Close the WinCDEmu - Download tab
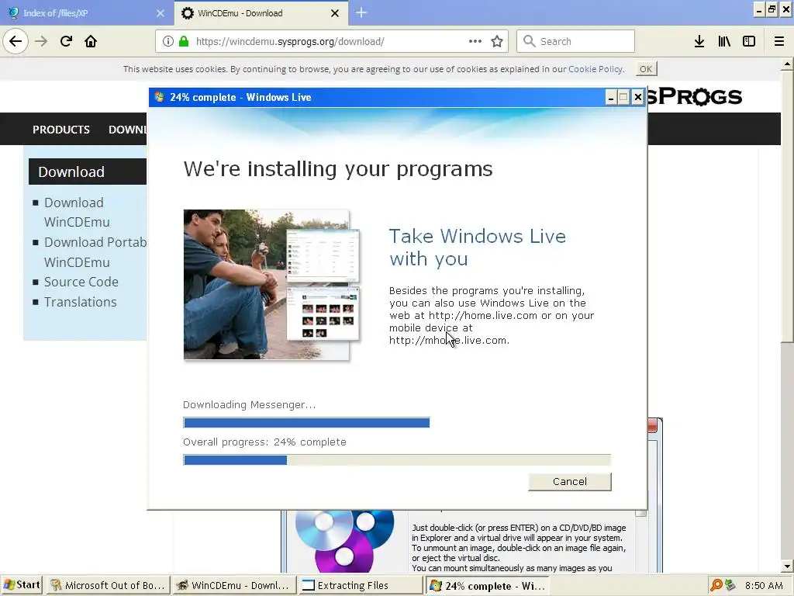The width and height of the screenshot is (794, 596). point(335,13)
